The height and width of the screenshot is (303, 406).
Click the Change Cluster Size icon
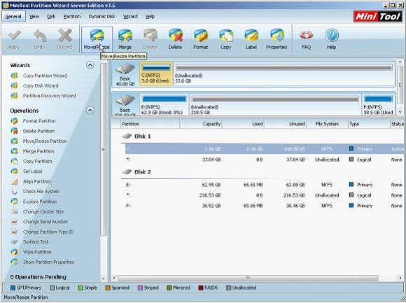[x=14, y=211]
